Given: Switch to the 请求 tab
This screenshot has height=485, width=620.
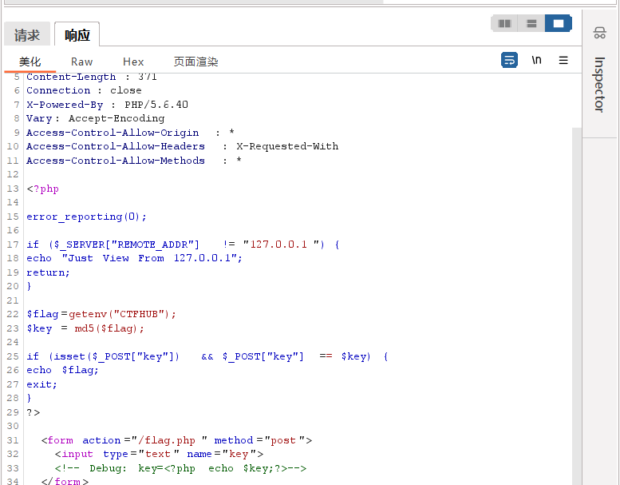Looking at the screenshot, I should [27, 35].
